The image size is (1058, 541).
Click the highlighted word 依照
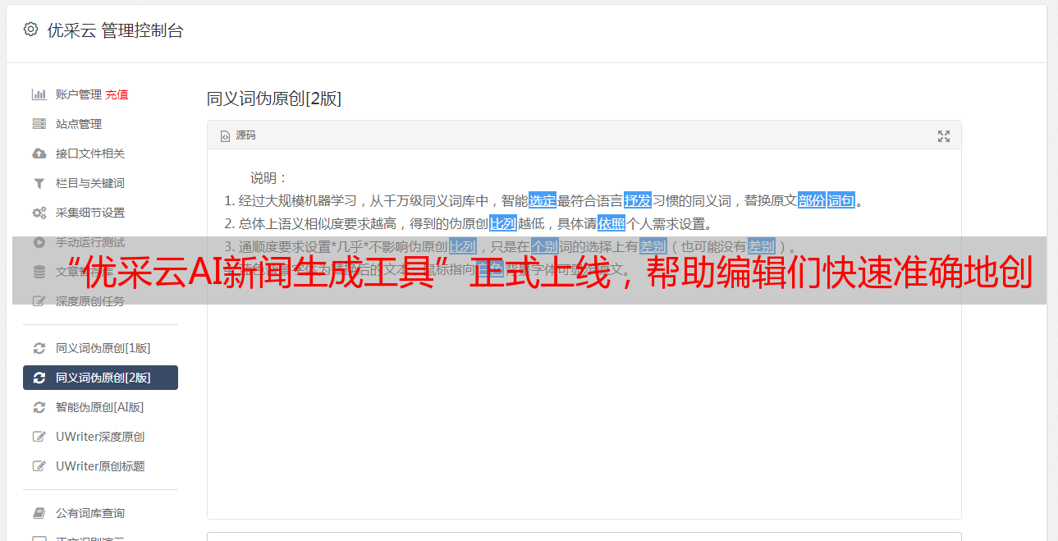coord(611,223)
